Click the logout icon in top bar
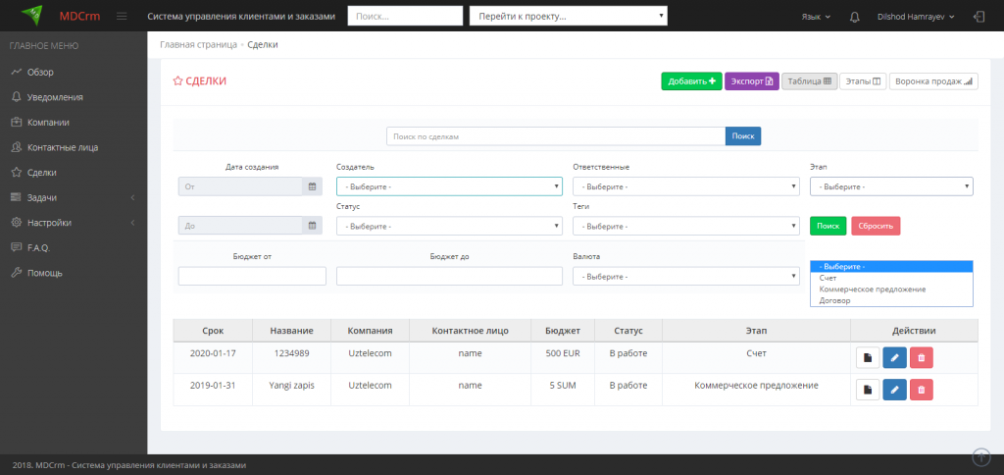This screenshot has height=475, width=1004. point(979,17)
